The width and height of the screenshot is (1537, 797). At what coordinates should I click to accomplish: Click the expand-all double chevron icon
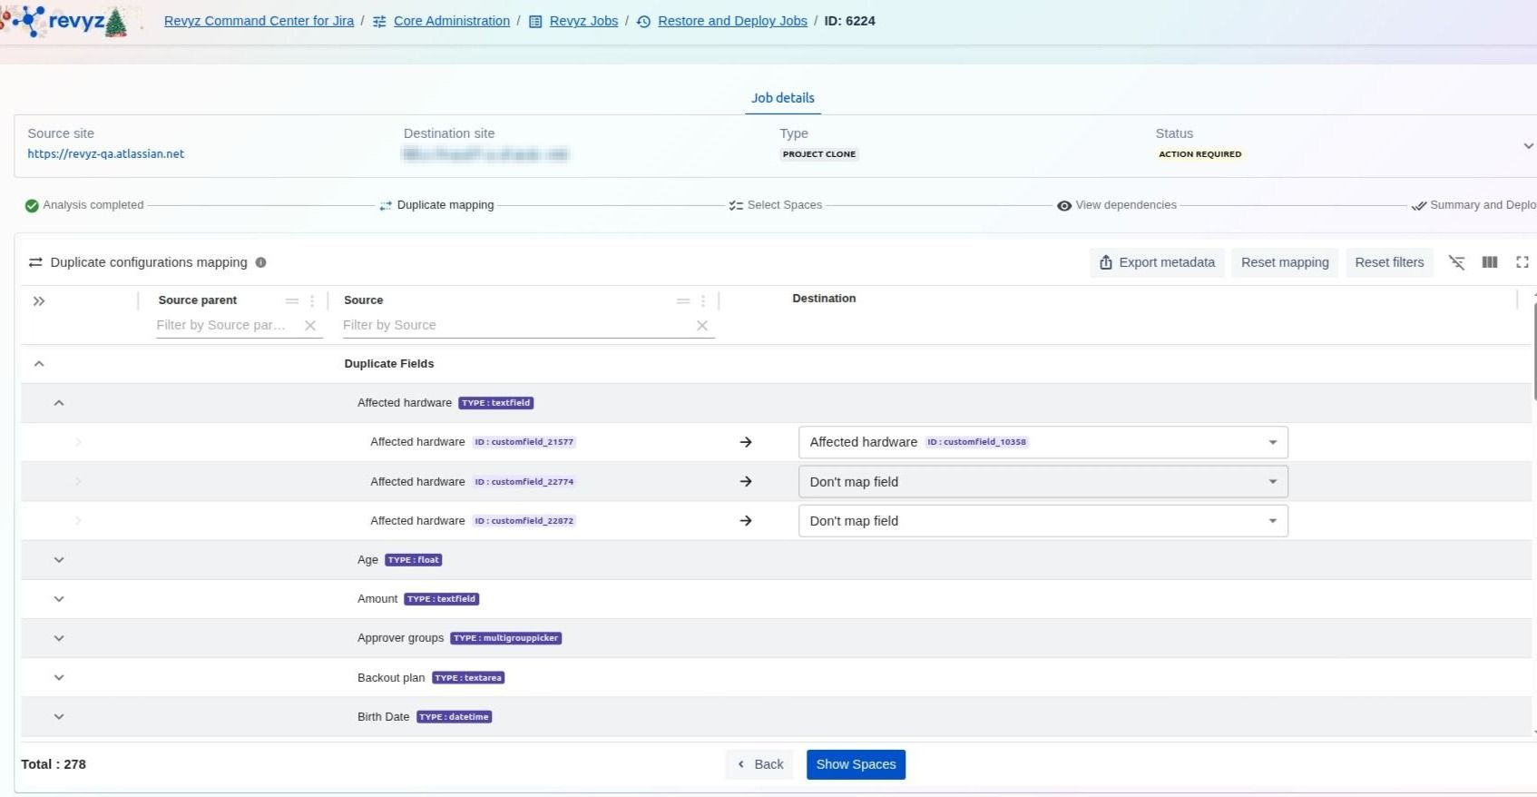click(39, 301)
